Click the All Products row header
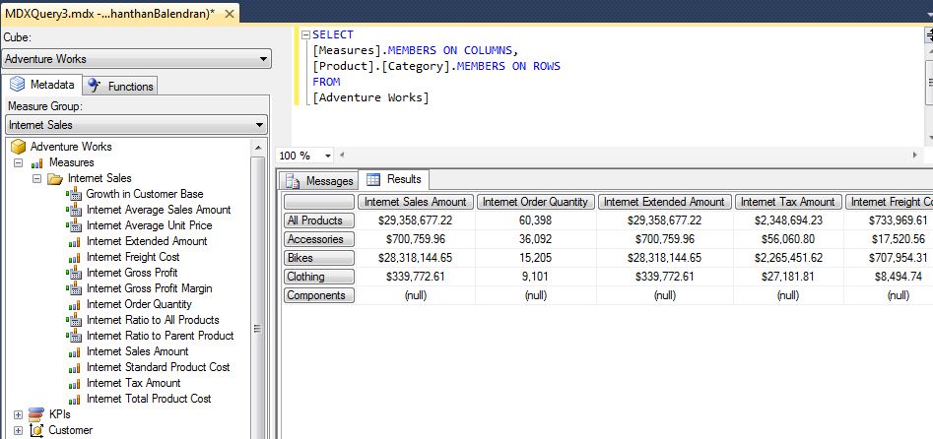This screenshot has width=933, height=439. tap(319, 220)
